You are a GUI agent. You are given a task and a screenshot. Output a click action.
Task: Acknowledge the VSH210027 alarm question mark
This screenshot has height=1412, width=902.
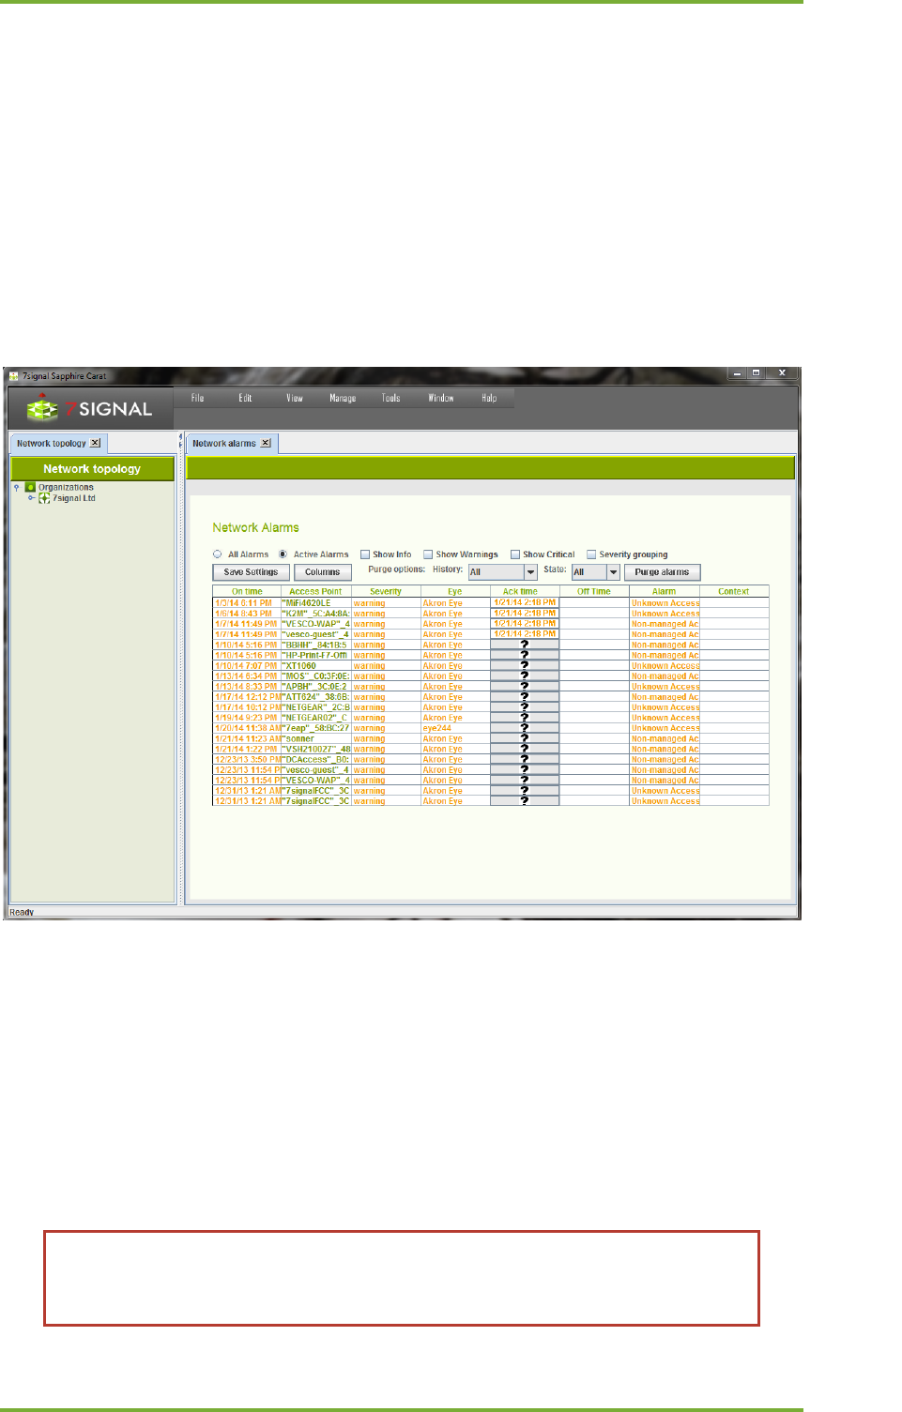click(x=525, y=749)
